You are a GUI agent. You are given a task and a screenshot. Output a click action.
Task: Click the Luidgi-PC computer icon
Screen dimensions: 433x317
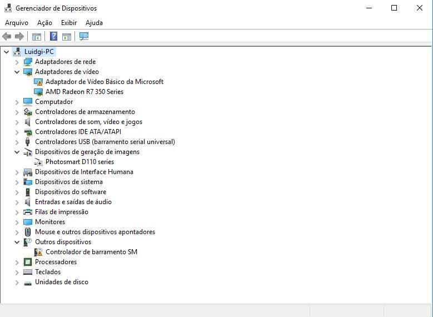[17, 52]
